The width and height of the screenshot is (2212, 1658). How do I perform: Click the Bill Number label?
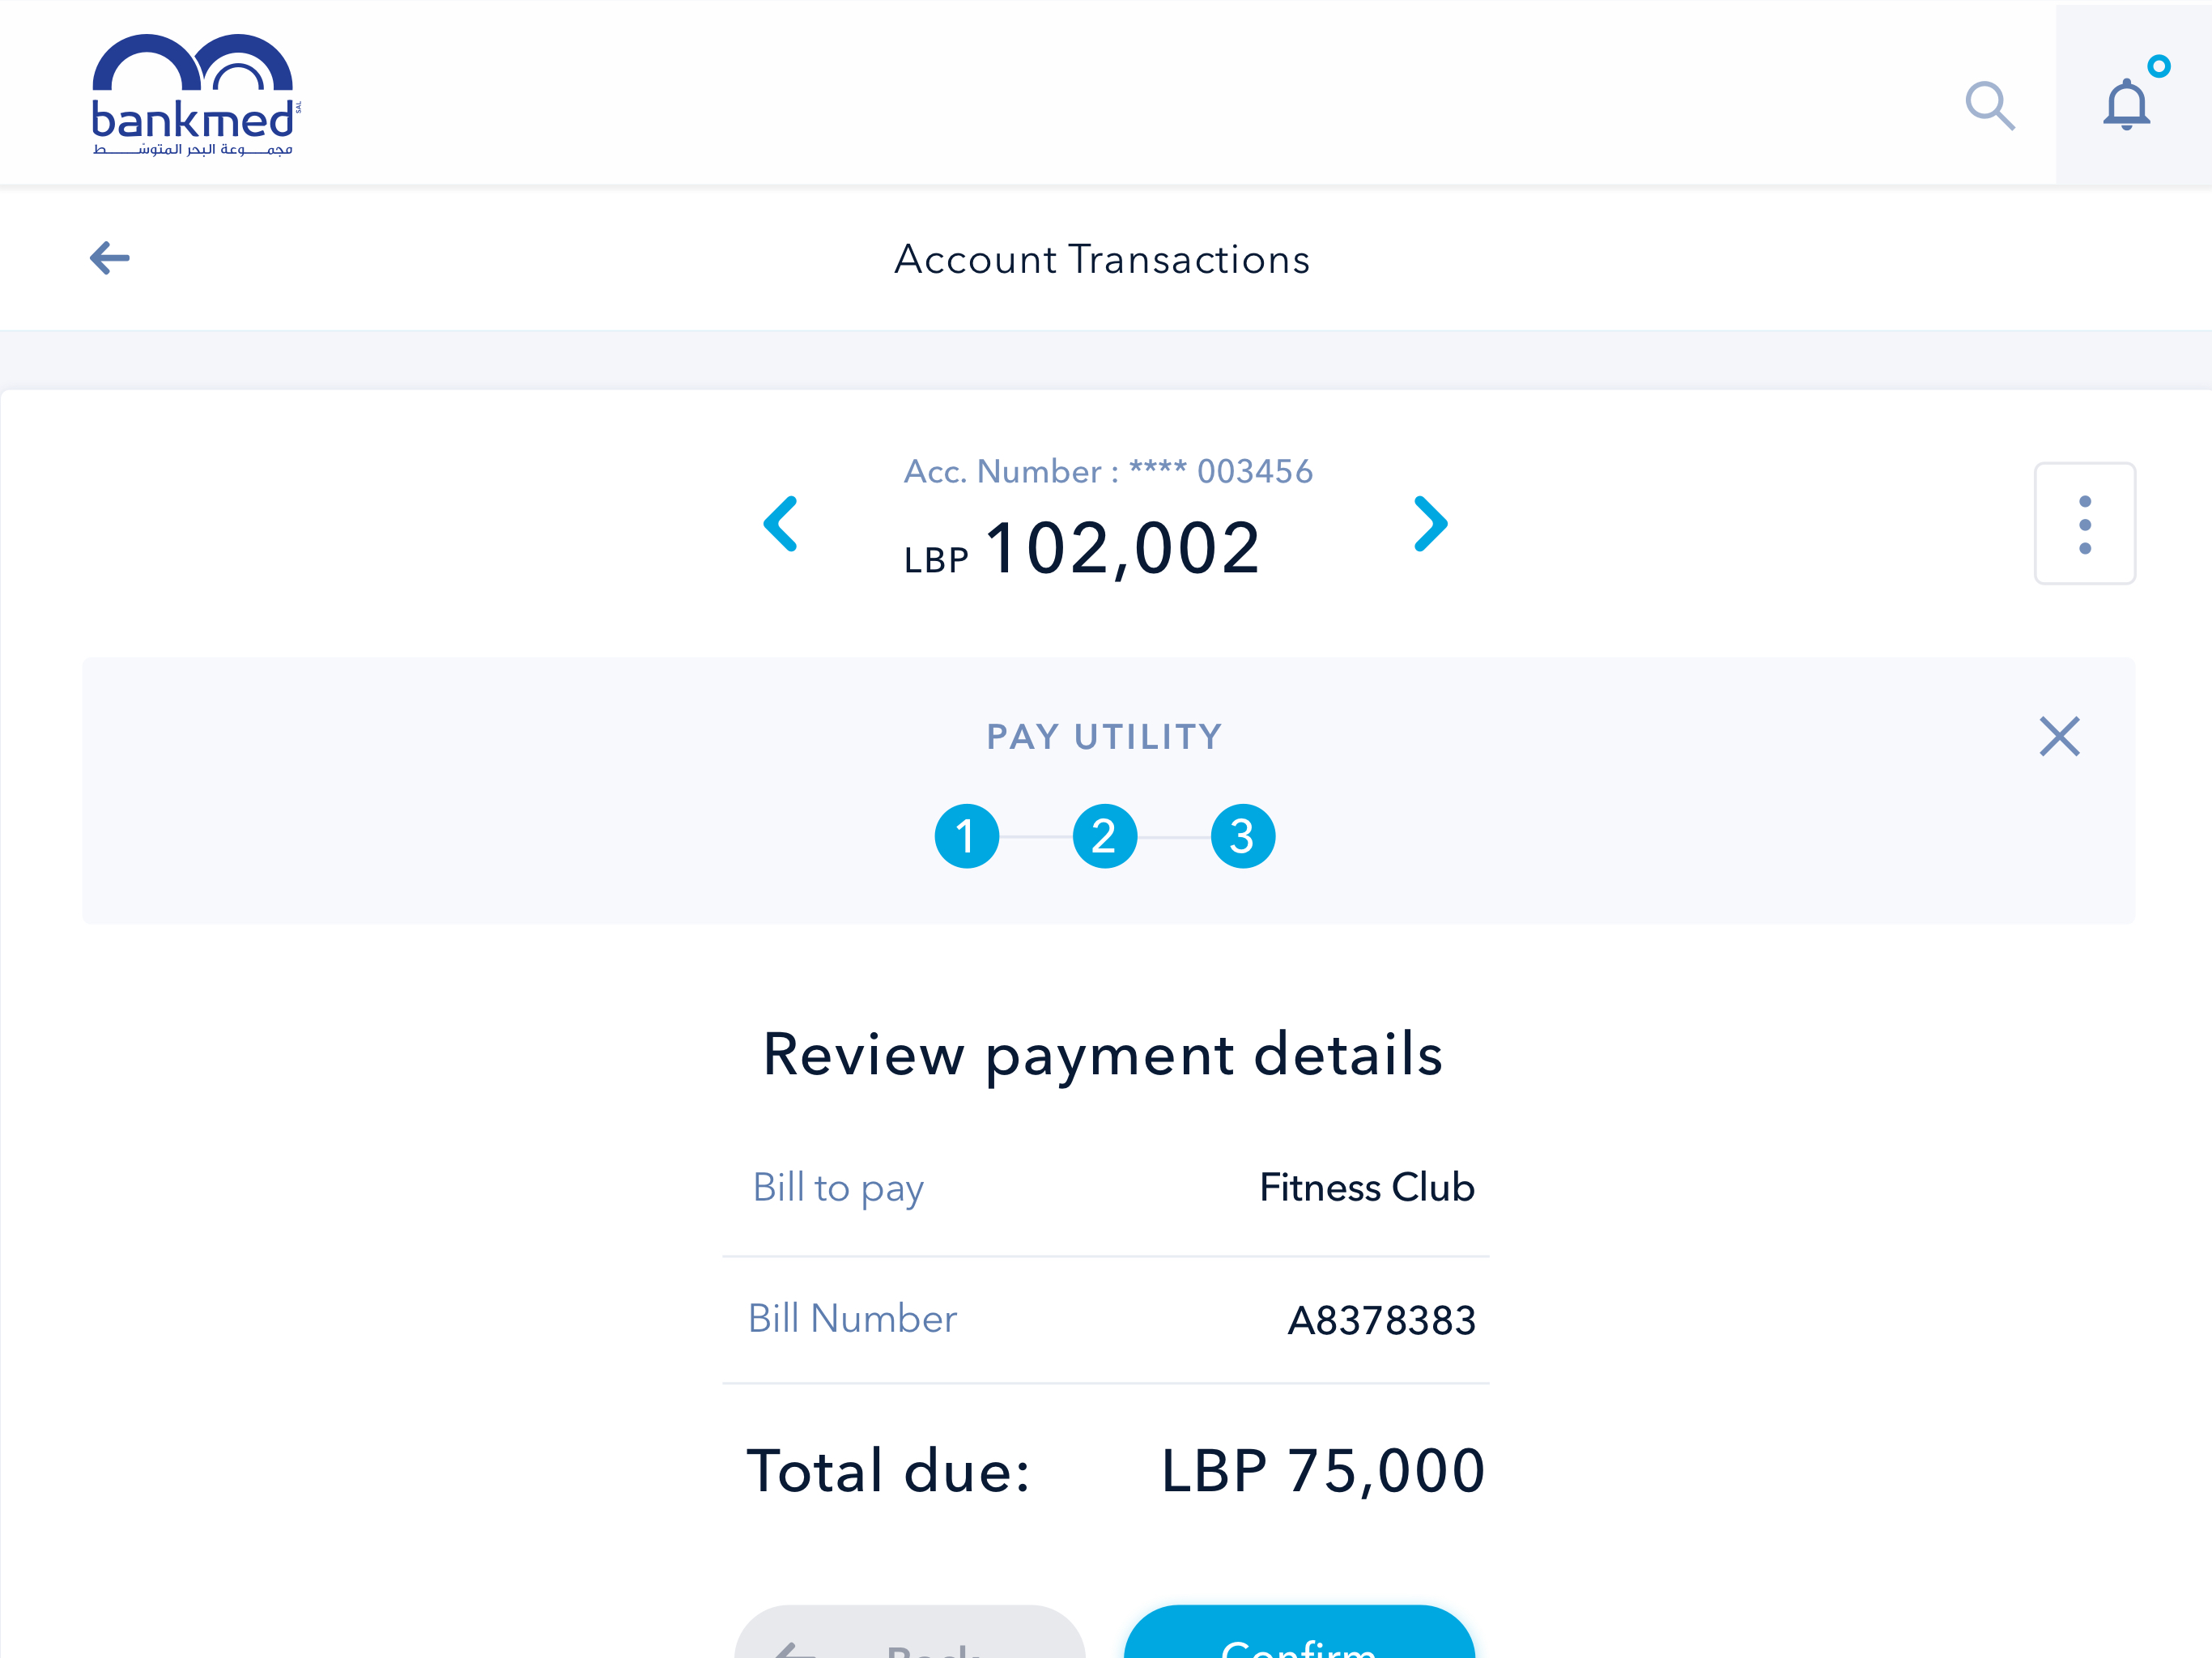(853, 1319)
